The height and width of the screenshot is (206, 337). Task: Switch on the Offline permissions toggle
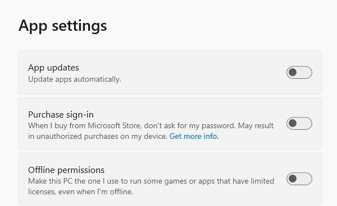(x=299, y=179)
